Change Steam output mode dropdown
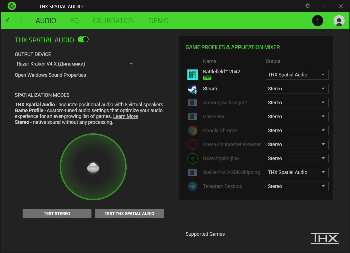 (x=297, y=89)
